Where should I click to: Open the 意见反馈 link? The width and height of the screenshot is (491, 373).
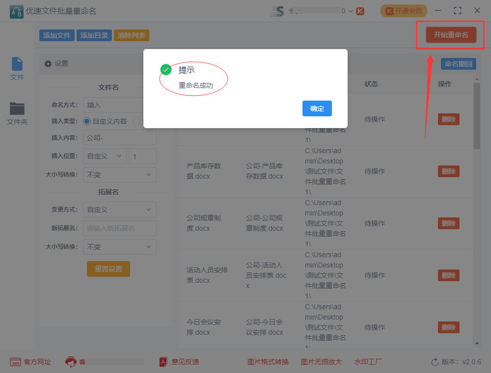point(185,362)
